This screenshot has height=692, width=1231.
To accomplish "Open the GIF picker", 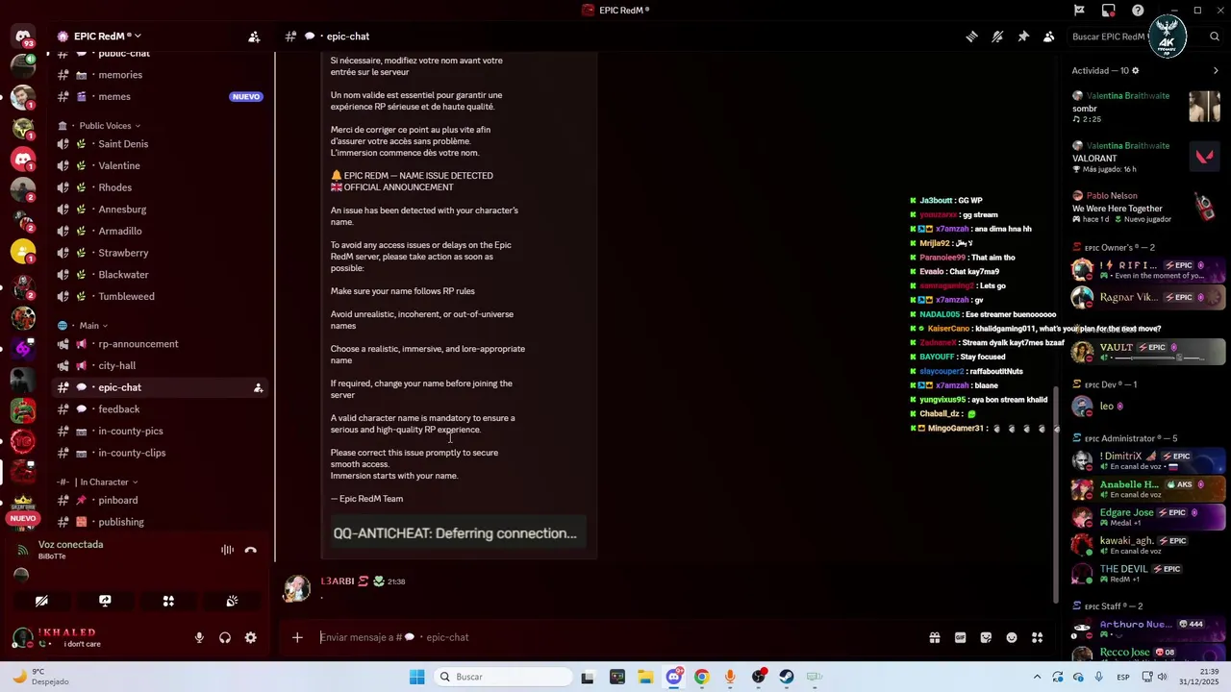I will (960, 637).
